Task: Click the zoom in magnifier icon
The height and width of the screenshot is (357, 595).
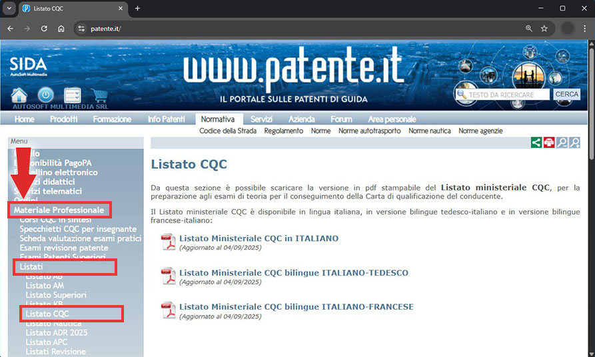Action: 574,143
